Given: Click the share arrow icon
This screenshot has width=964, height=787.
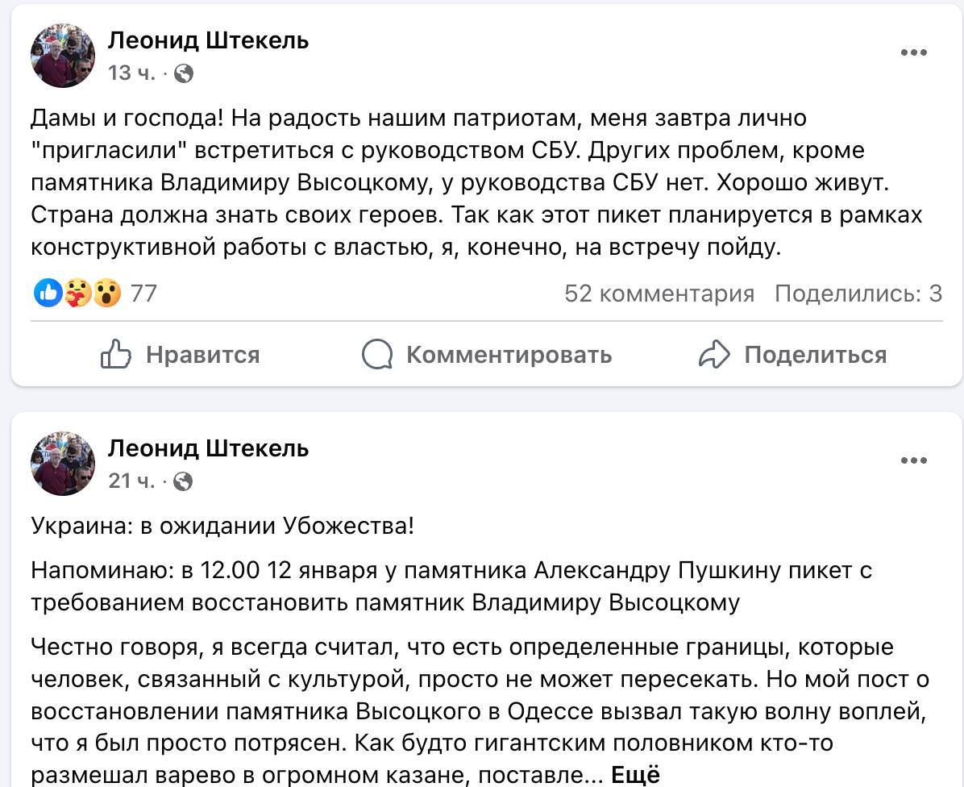Looking at the screenshot, I should point(714,355).
